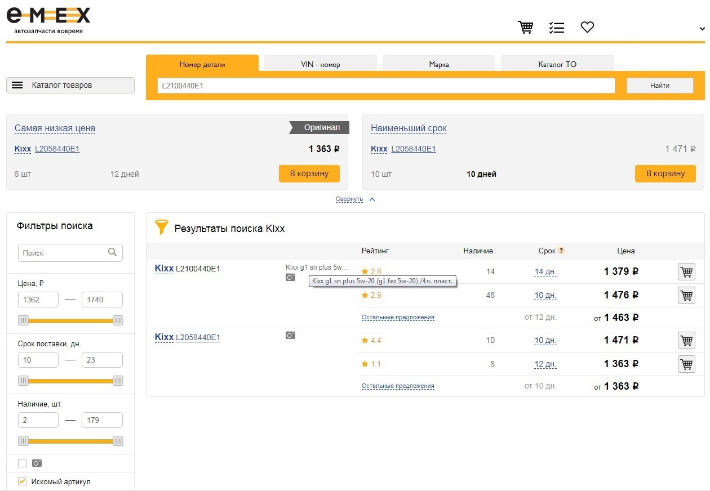Open Kixx brand link in L2058440E1 row
710x491 pixels.
pyautogui.click(x=164, y=337)
